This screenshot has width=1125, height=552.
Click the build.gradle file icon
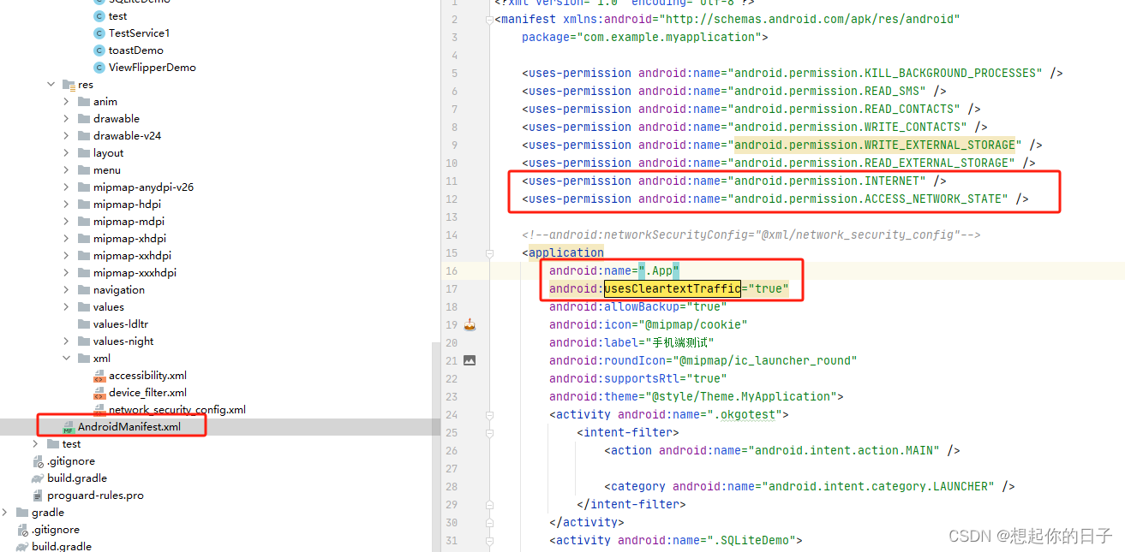(38, 478)
